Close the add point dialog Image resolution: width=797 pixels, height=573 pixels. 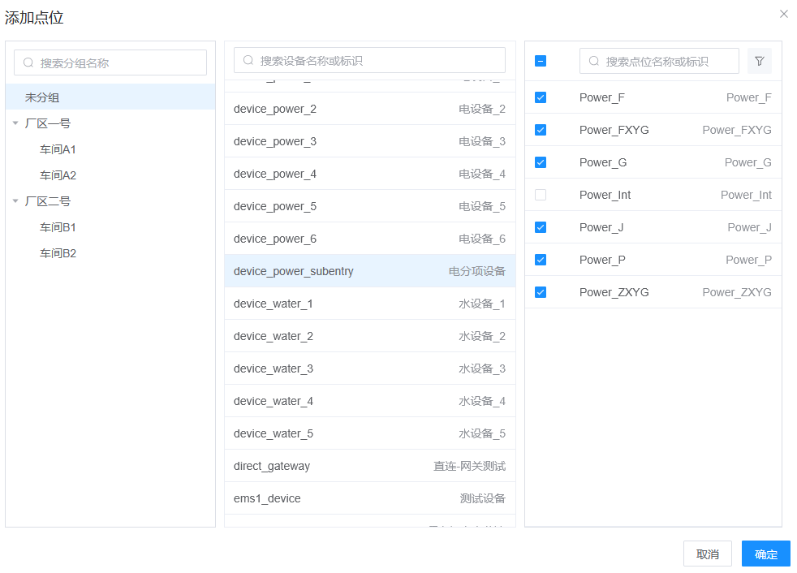tap(783, 14)
